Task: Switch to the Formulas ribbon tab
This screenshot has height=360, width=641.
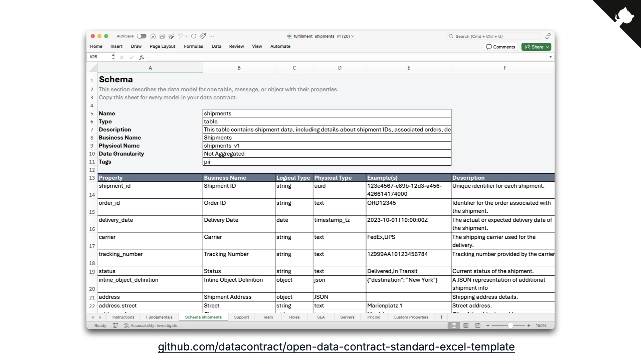Action: tap(193, 46)
